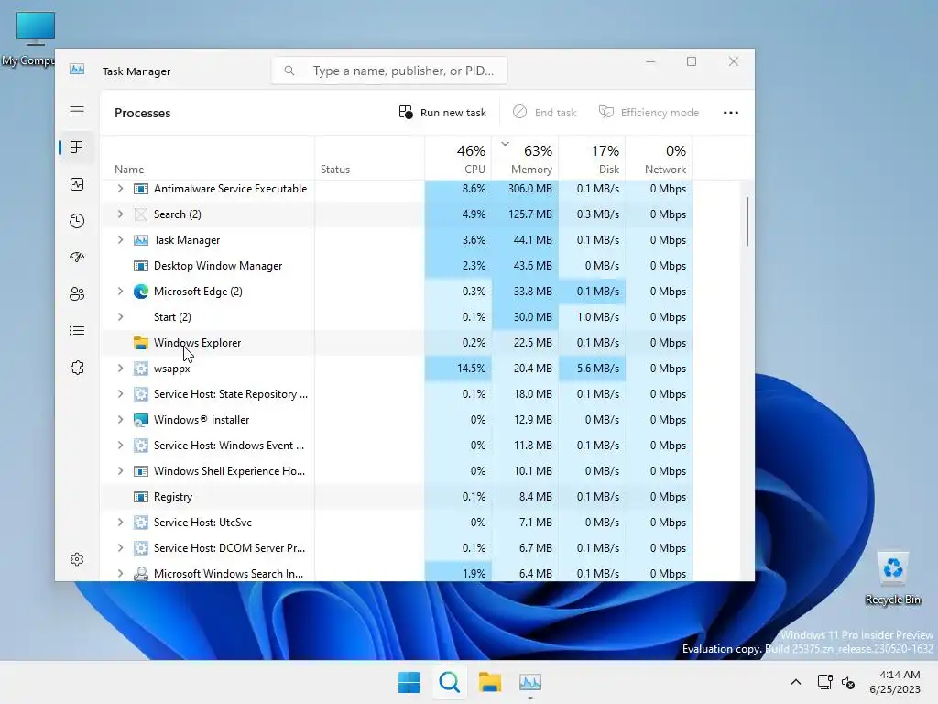Click the 14.5% CPU value for wsappx
The height and width of the screenshot is (704, 938).
(472, 368)
